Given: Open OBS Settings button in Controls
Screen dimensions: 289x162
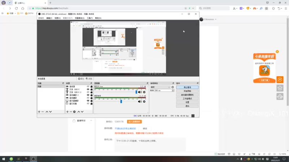Looking at the screenshot, I should pyautogui.click(x=187, y=102).
